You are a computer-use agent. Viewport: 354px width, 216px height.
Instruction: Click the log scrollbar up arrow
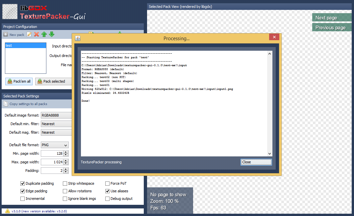pyautogui.click(x=269, y=54)
